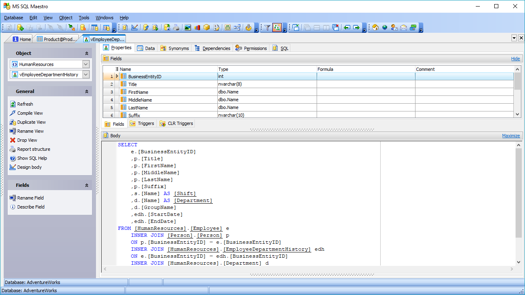Click Drop View in the General panel

[27, 140]
